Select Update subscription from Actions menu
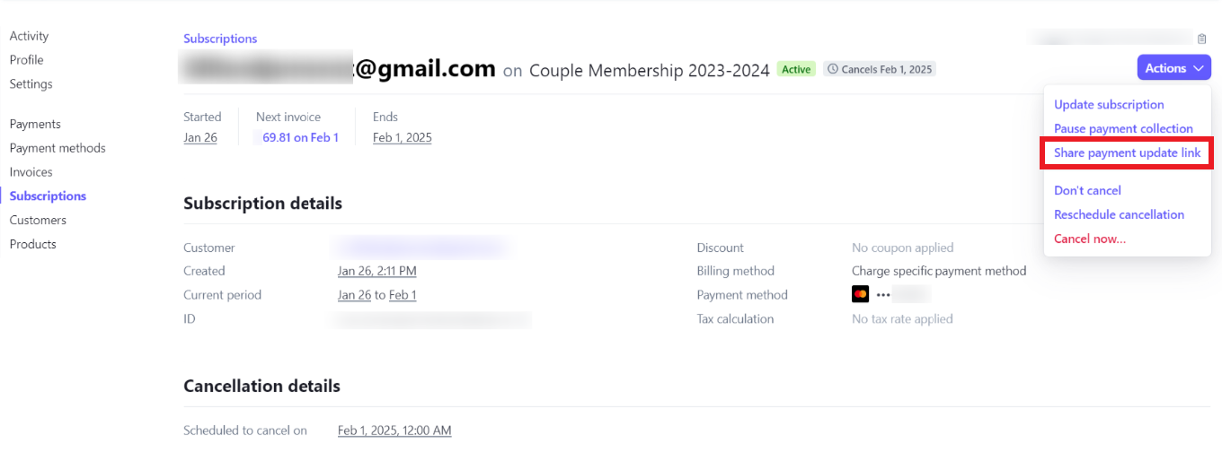 (x=1109, y=105)
